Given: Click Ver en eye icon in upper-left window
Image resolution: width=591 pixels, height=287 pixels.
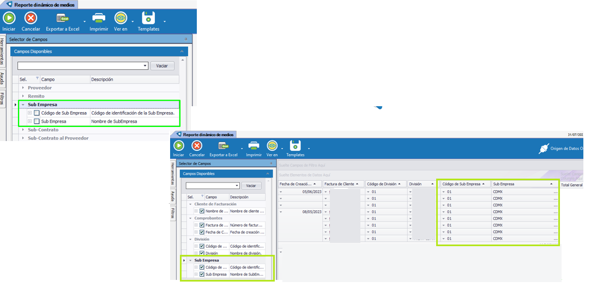Looking at the screenshot, I should [x=120, y=18].
